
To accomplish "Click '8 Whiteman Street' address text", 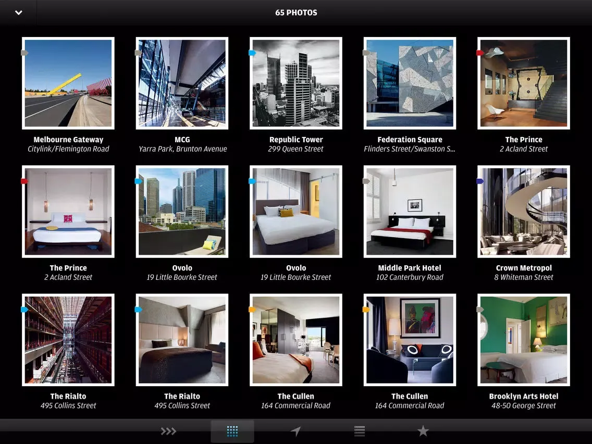I will tap(524, 277).
